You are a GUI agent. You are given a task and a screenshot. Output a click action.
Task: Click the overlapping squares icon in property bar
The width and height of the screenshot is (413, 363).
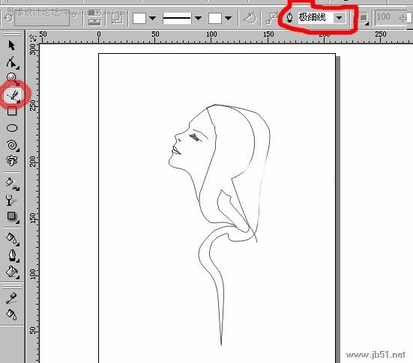point(117,19)
